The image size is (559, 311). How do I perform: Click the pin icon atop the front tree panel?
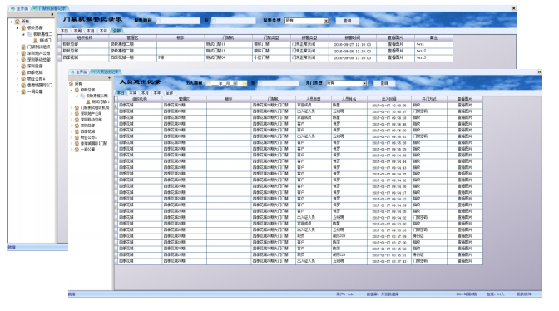pos(109,77)
